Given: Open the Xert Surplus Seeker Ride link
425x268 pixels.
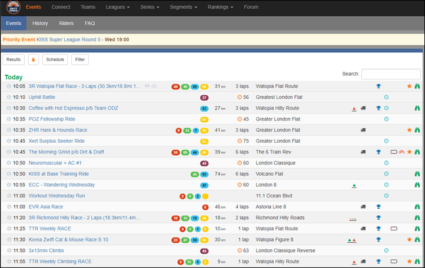Looking at the screenshot, I should tap(57, 141).
